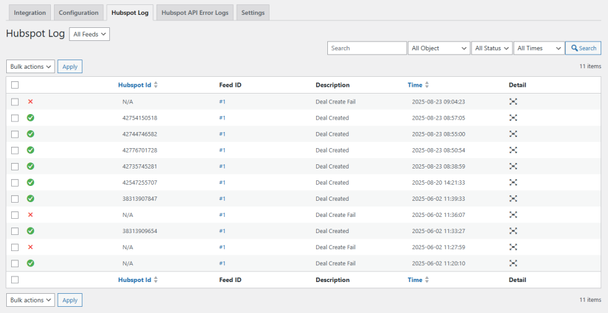
Task: Select checkbox for Hubspot Id 38313907847 row
Action: click(15, 198)
